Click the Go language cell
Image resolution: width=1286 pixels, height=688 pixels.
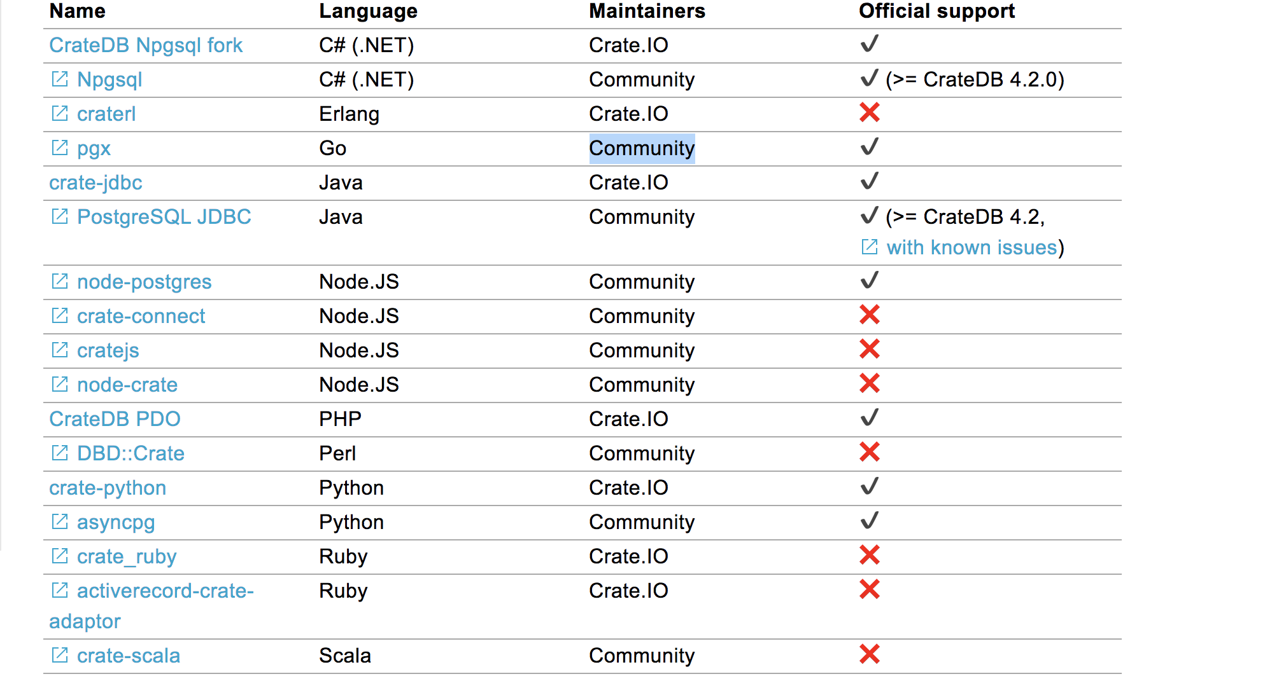(x=333, y=149)
